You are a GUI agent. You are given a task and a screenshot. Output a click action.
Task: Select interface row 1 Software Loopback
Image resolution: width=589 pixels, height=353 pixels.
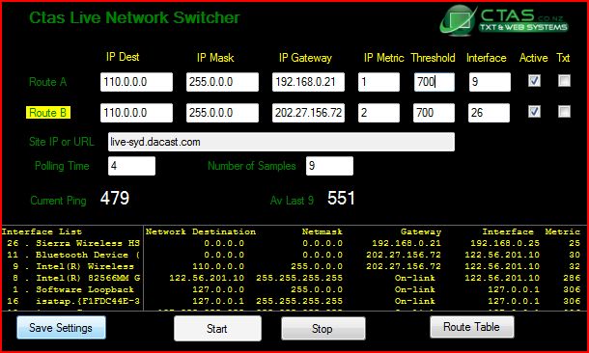(73, 289)
